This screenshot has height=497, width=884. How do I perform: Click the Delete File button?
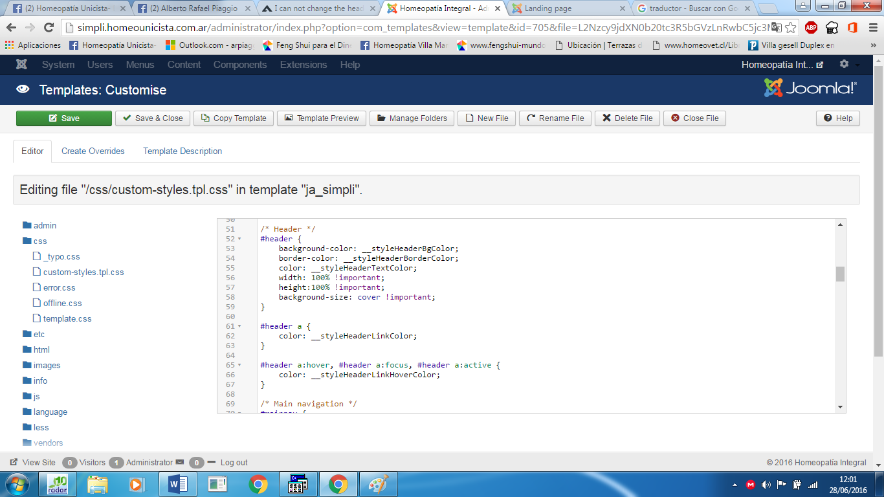pyautogui.click(x=627, y=118)
